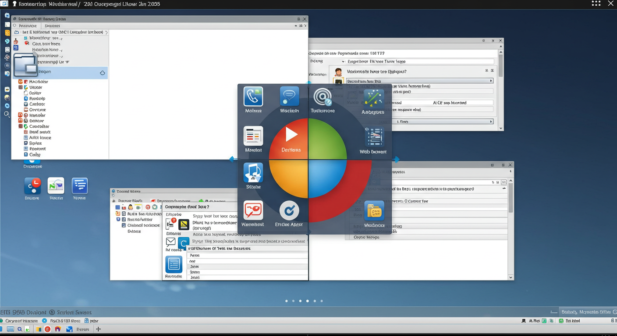Click the cloud icon in highlighted tree row
The image size is (617, 336).
point(103,73)
